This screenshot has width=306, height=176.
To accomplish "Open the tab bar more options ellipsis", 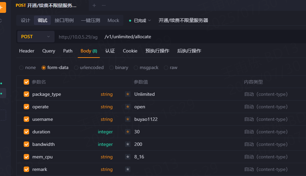I will [x=104, y=5].
